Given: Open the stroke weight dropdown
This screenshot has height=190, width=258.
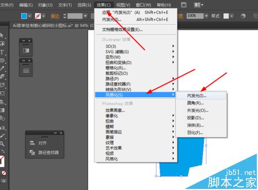Looking at the screenshot, I should tap(86, 16).
